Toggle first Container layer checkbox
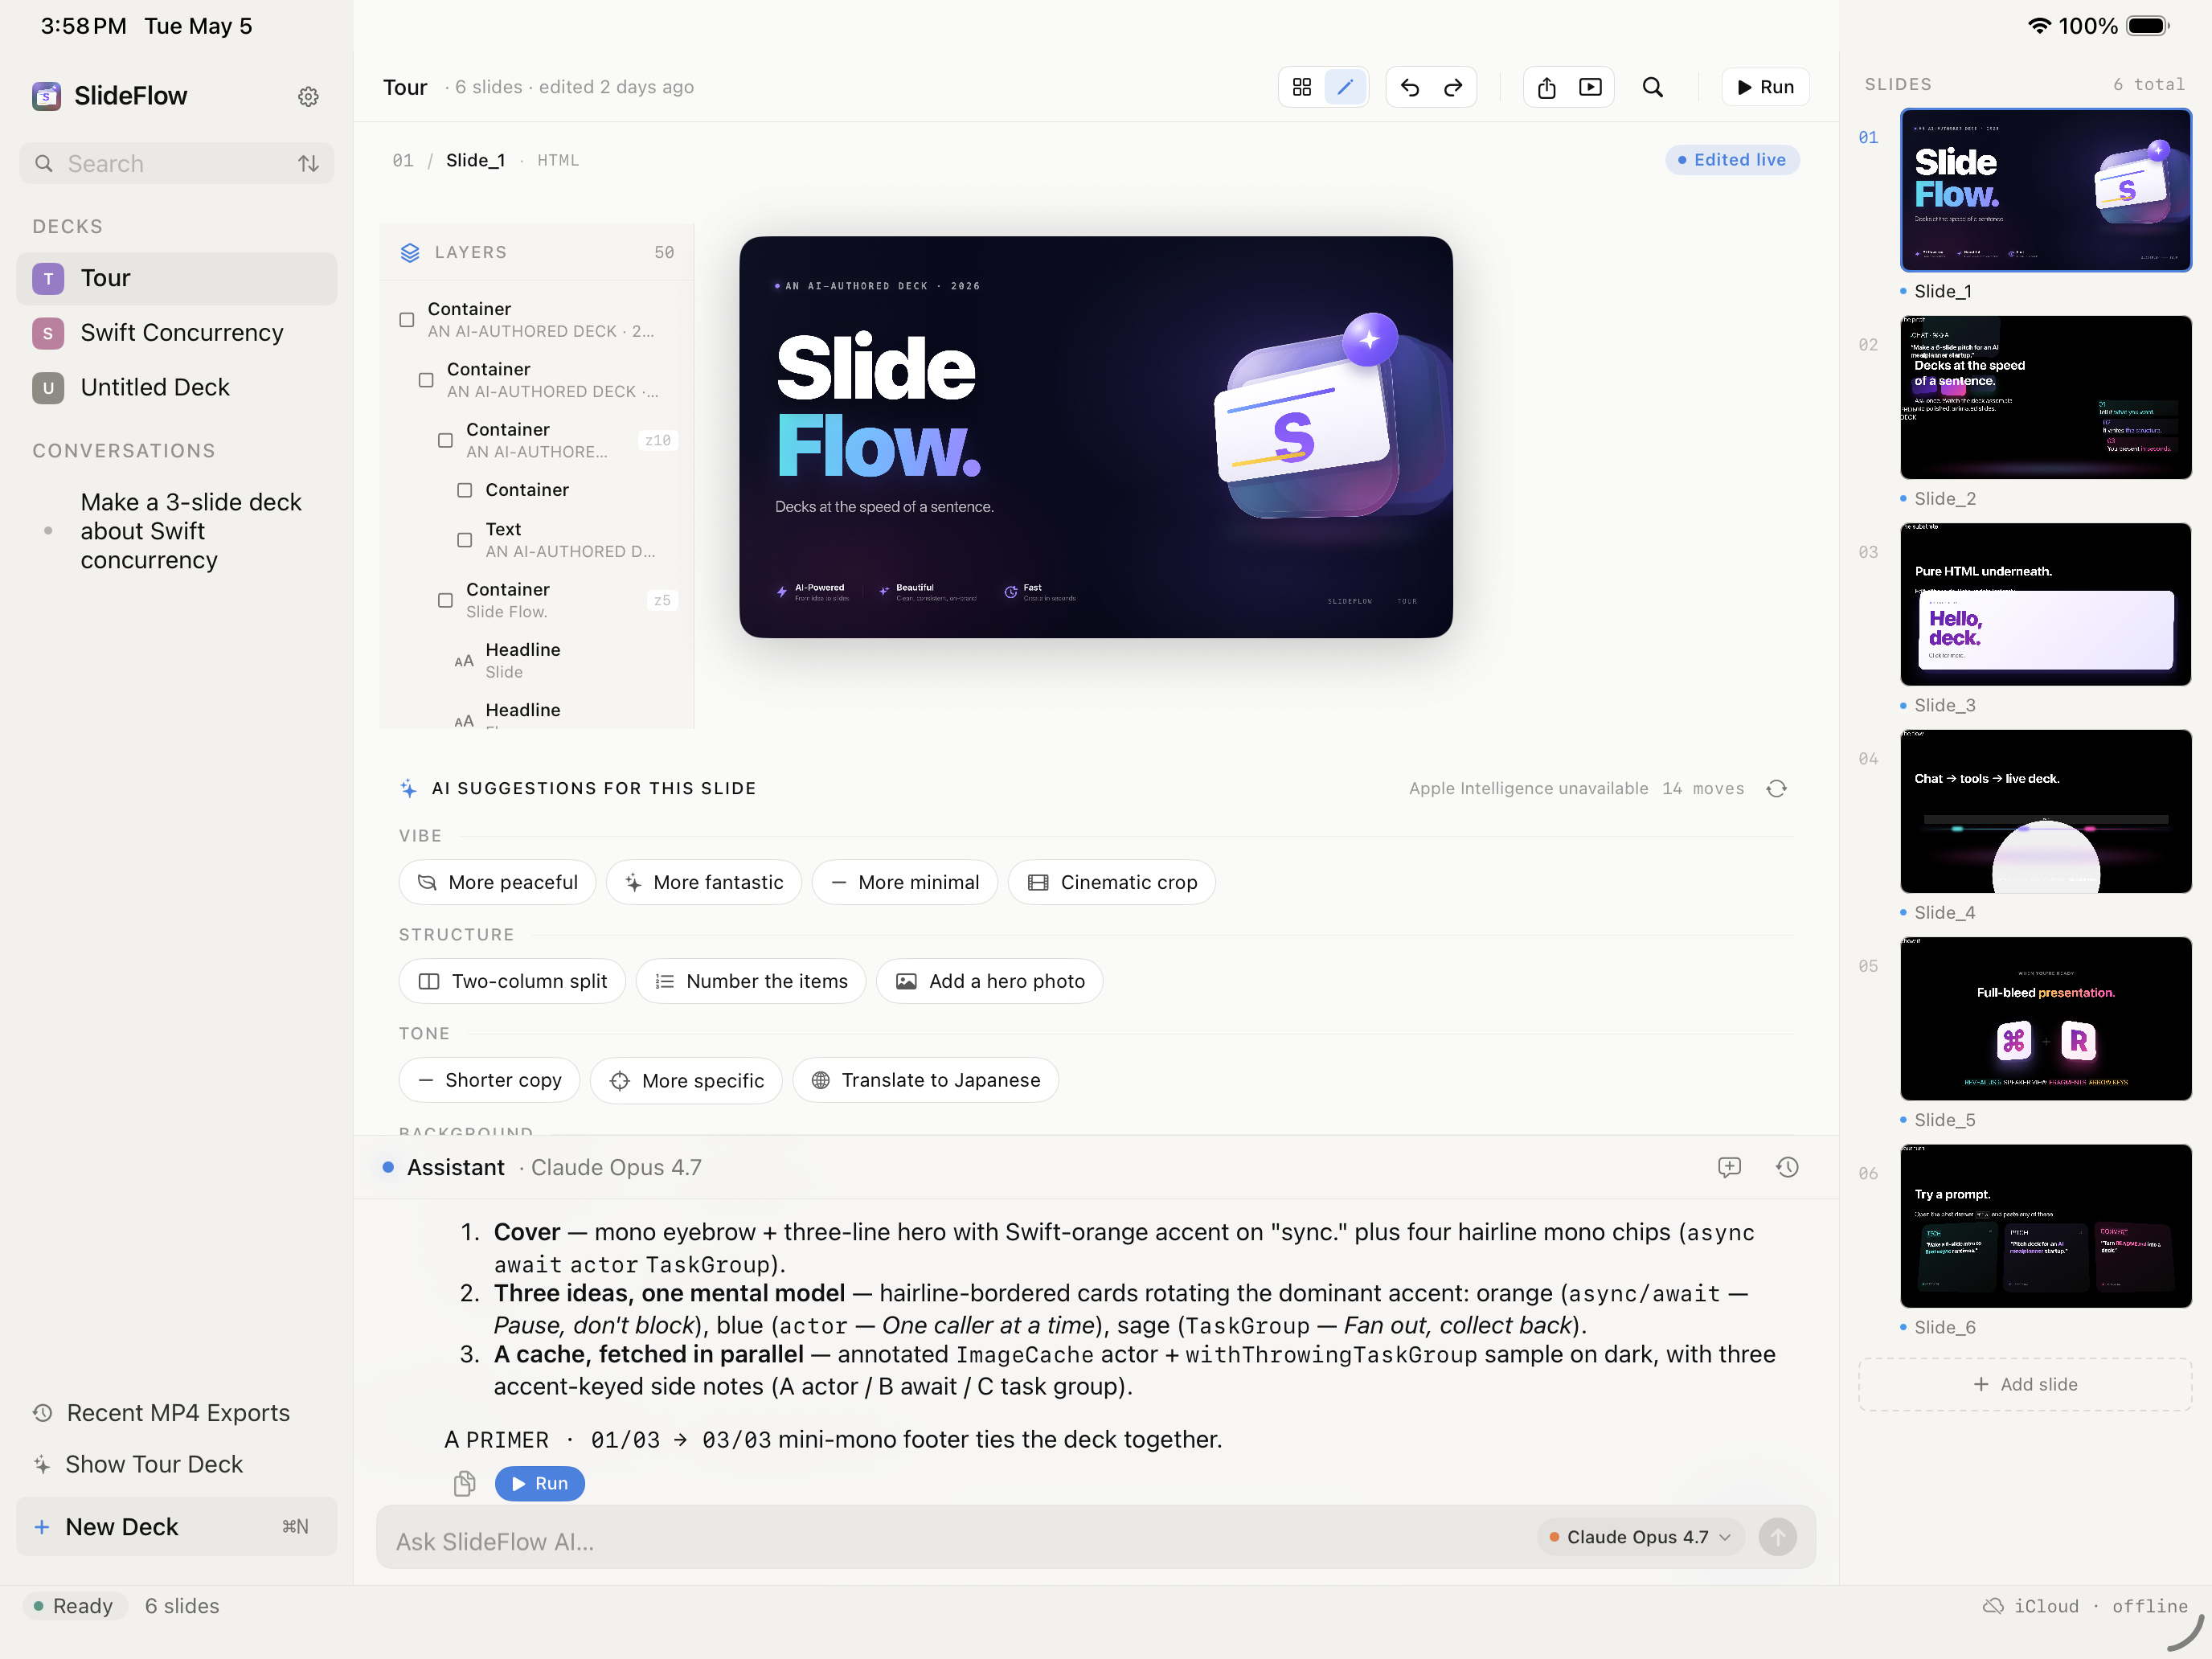The image size is (2212, 1659). pos(407,320)
